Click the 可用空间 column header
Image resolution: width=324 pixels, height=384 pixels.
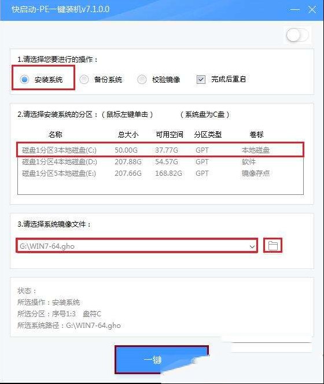170,134
